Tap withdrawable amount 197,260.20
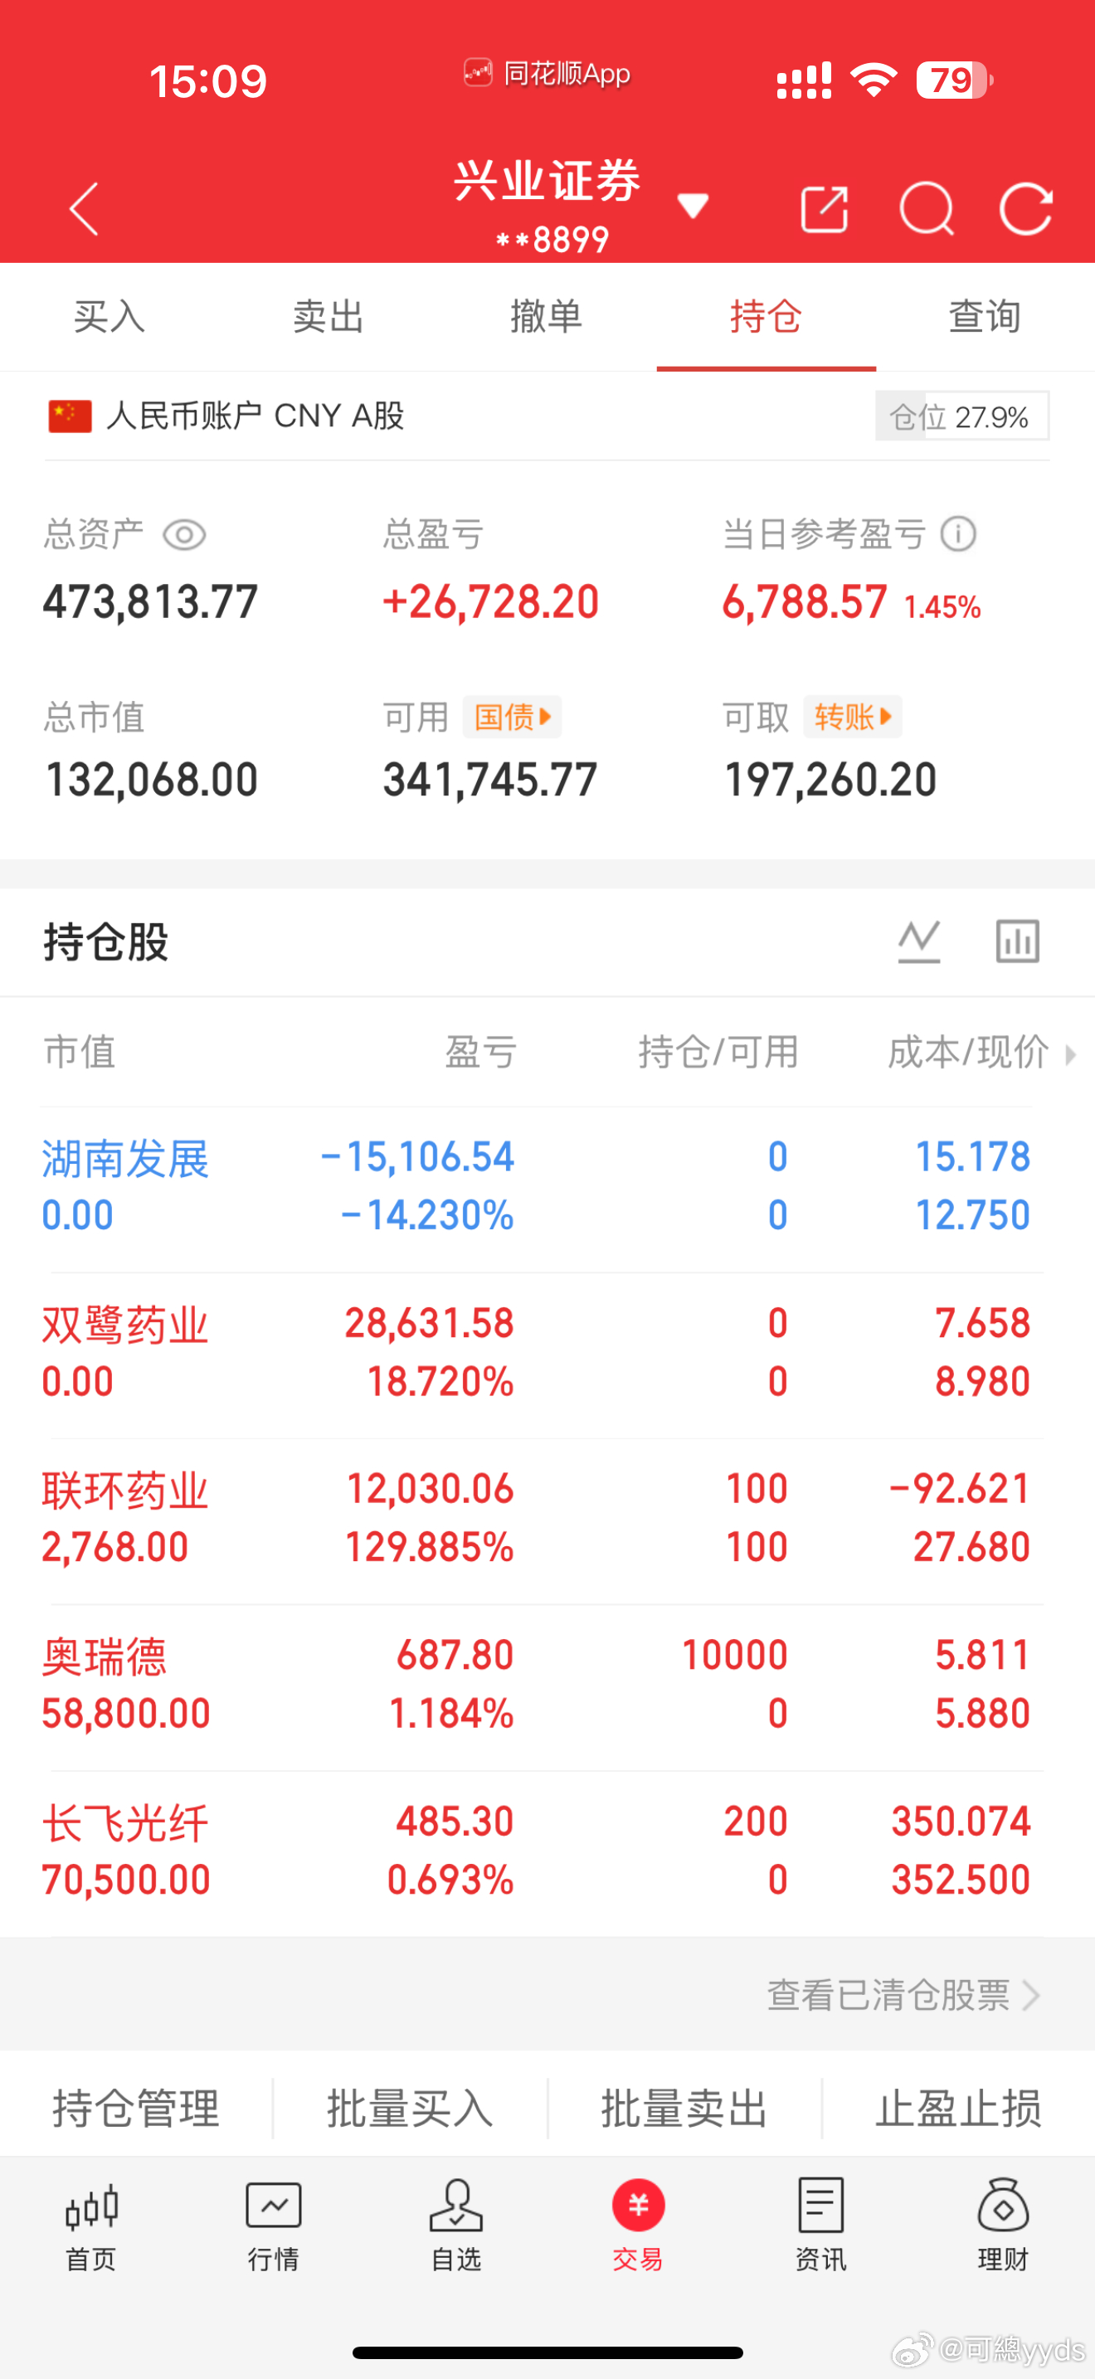The width and height of the screenshot is (1095, 2379). 830,780
